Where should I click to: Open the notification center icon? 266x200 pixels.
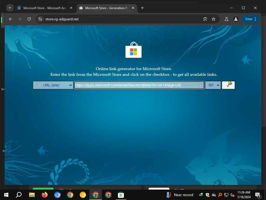tap(258, 195)
